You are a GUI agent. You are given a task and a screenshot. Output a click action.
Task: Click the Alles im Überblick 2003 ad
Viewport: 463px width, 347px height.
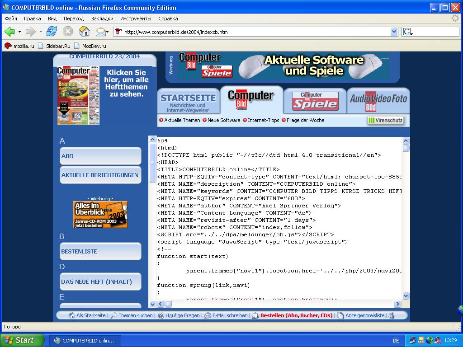[100, 215]
